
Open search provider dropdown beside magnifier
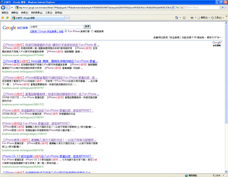click(x=225, y=8)
